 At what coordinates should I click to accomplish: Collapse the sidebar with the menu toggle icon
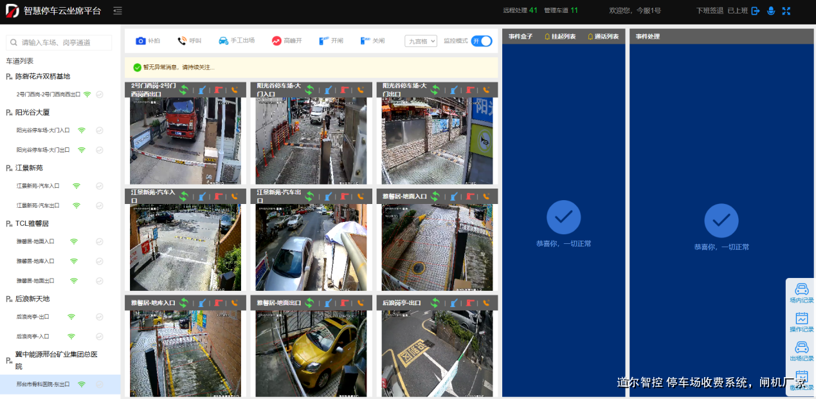pyautogui.click(x=117, y=11)
